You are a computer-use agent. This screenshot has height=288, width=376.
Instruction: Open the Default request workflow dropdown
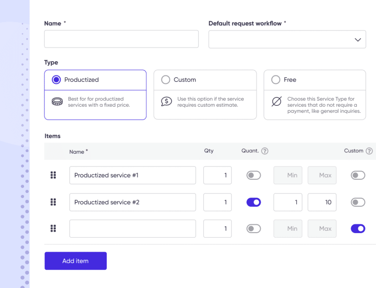click(x=287, y=40)
